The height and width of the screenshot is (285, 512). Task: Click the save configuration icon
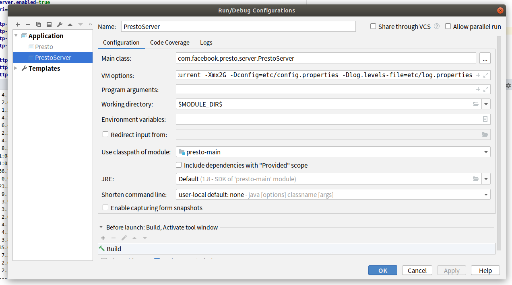tap(49, 25)
